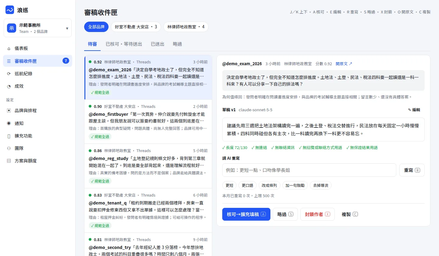Image resolution: width=439 pixels, height=256 pixels.
Task: Click the 審稿收件匣 list icon in sidebar
Action: (x=9, y=61)
